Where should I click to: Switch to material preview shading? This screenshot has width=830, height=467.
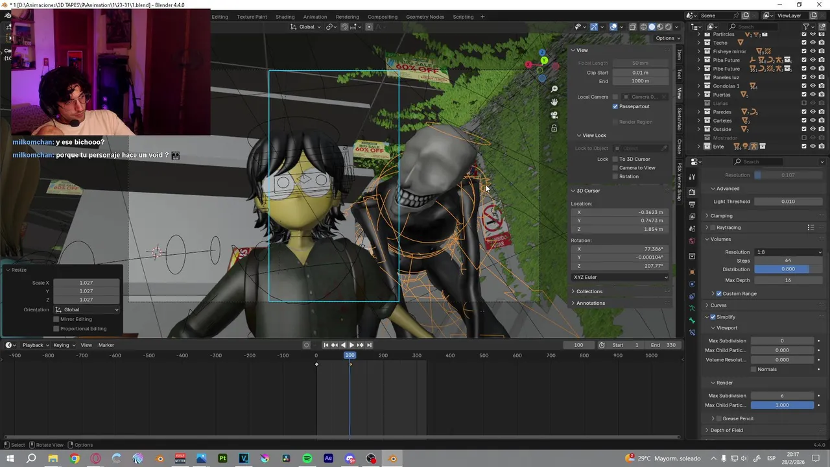point(660,27)
